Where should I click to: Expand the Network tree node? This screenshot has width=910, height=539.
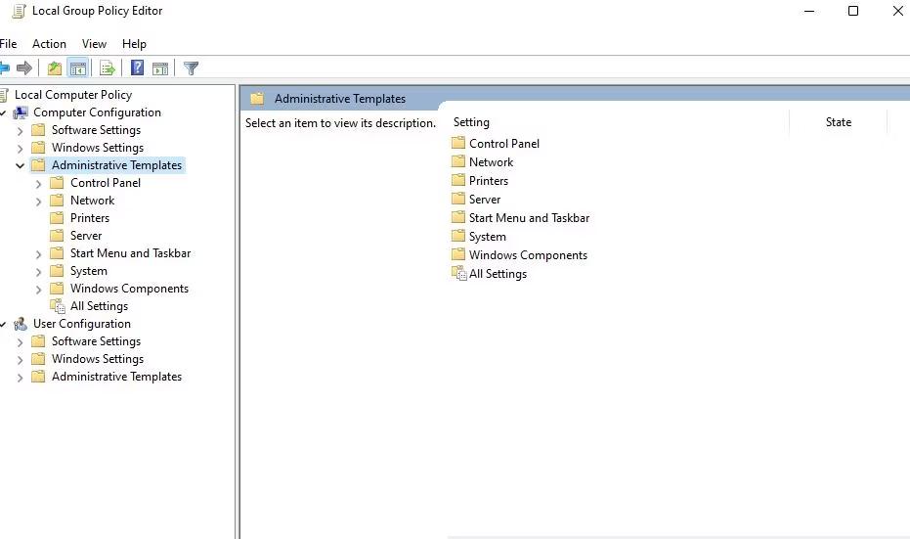pos(38,201)
